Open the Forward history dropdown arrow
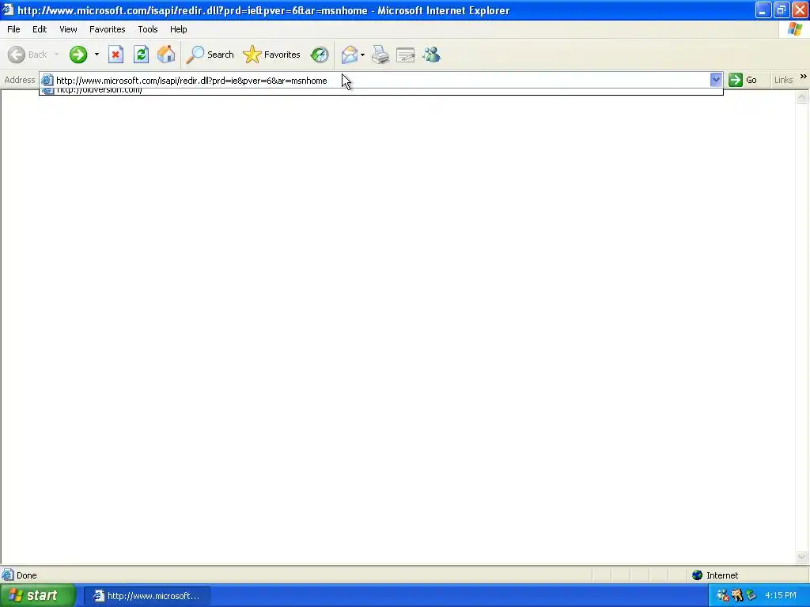This screenshot has width=810, height=607. (x=97, y=55)
